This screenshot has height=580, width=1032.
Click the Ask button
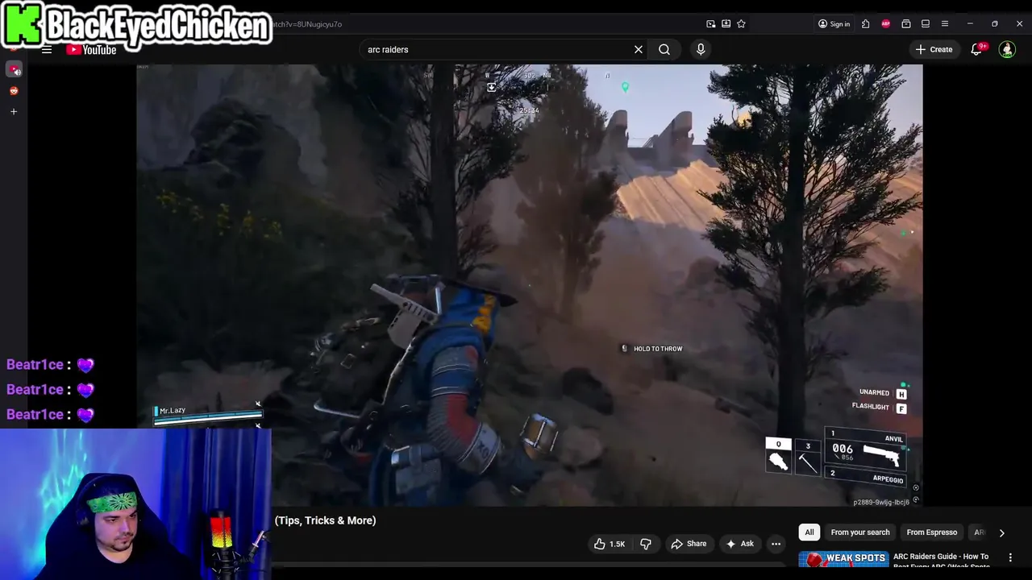pyautogui.click(x=739, y=544)
